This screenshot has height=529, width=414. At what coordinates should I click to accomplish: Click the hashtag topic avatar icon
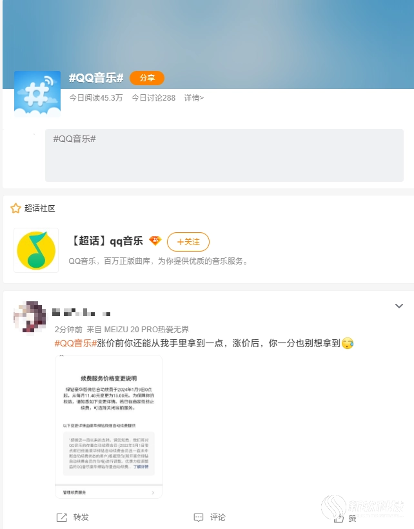tap(37, 94)
